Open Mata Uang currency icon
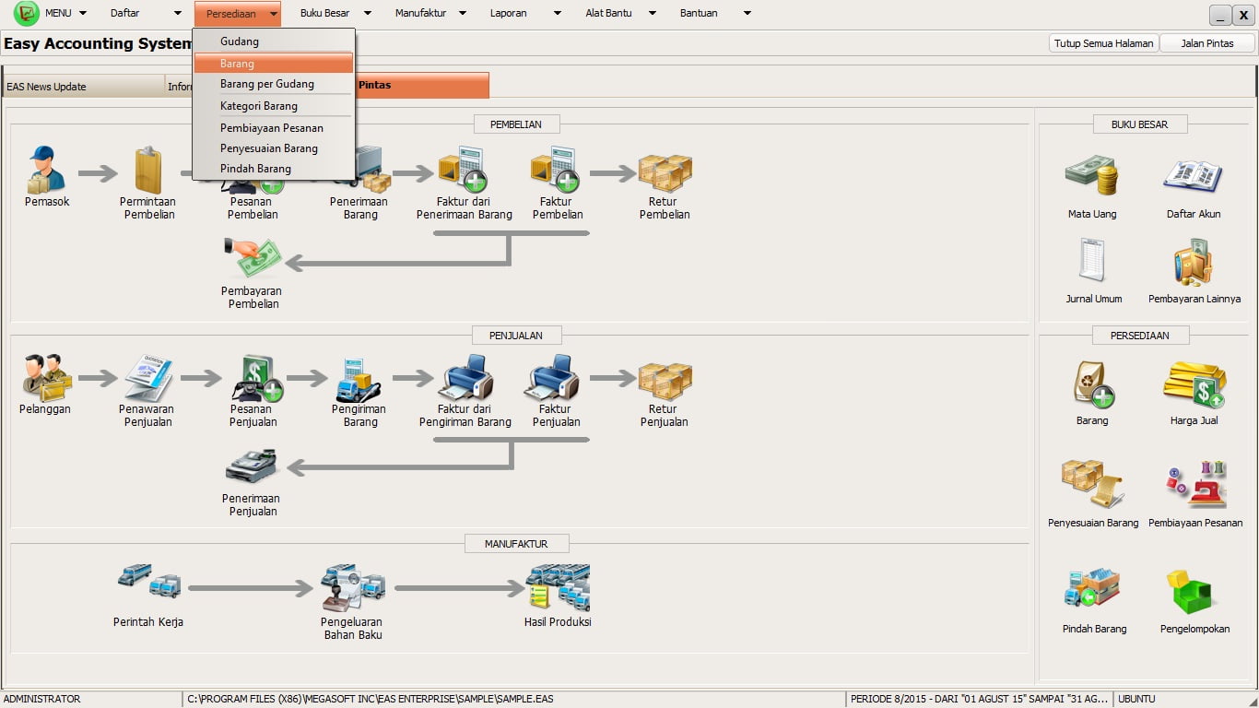Screen dimensions: 1259x708 [x=1092, y=177]
